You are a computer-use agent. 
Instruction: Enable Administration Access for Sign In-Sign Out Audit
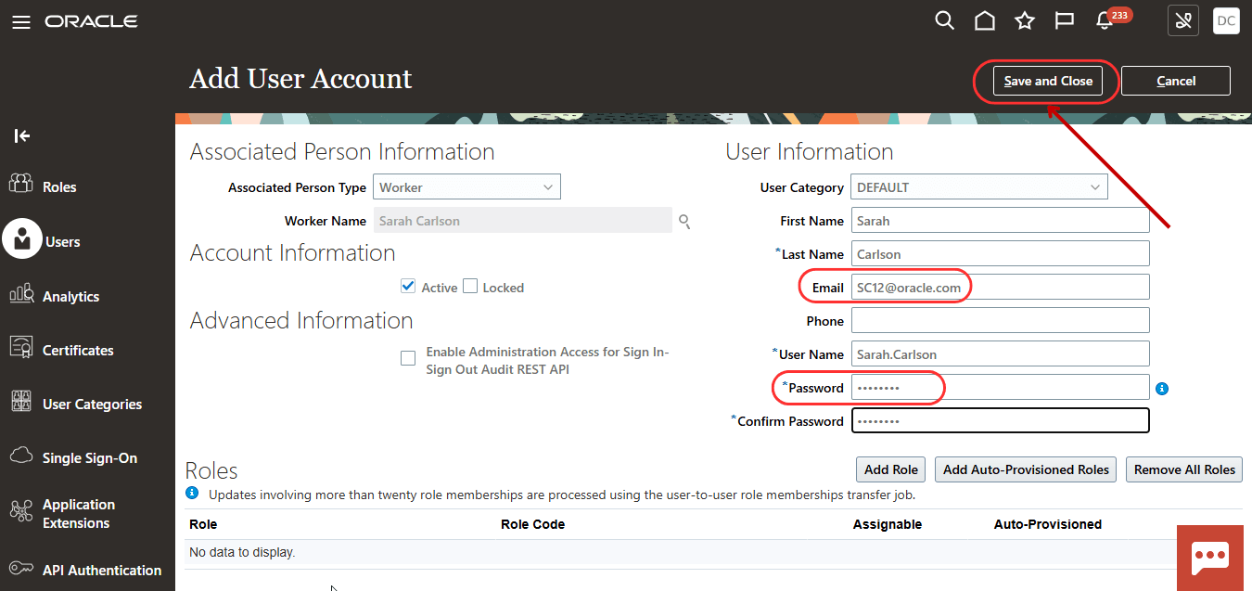(x=408, y=357)
